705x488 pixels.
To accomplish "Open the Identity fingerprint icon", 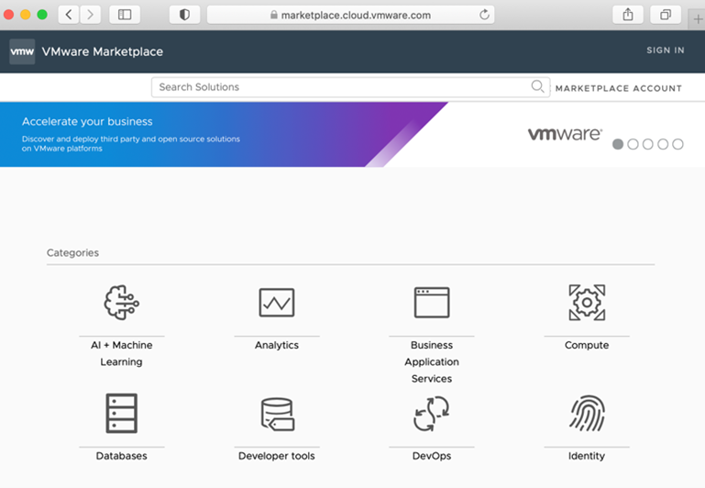I will (587, 414).
